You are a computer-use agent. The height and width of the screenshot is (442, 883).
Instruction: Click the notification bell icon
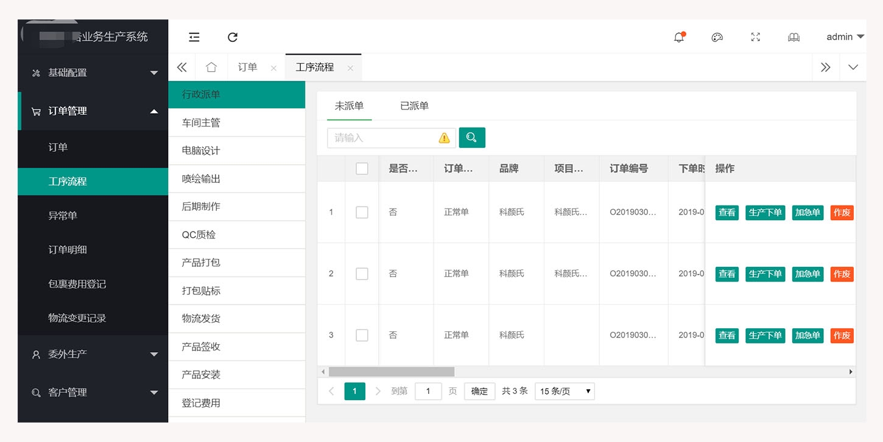(x=679, y=37)
